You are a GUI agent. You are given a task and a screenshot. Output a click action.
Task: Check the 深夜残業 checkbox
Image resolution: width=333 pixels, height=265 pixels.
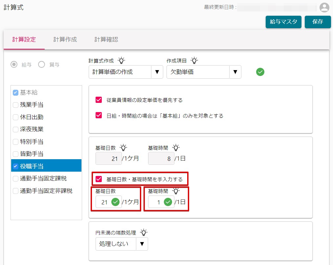click(15, 129)
